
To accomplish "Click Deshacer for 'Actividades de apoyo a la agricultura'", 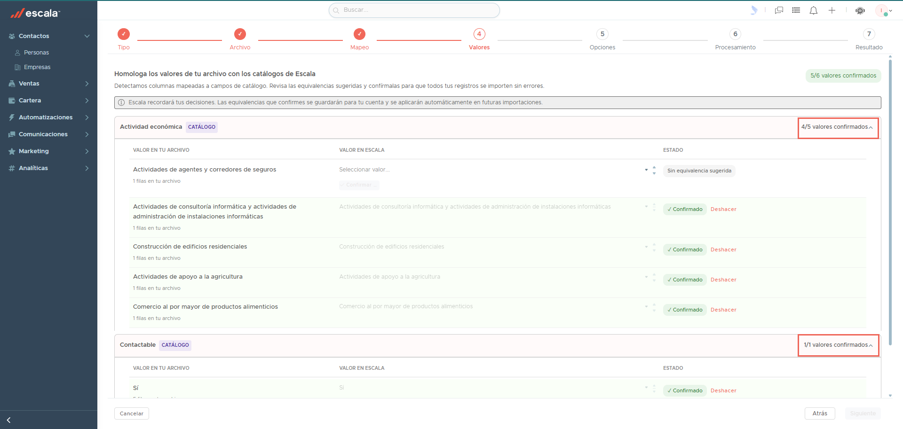I will (723, 280).
